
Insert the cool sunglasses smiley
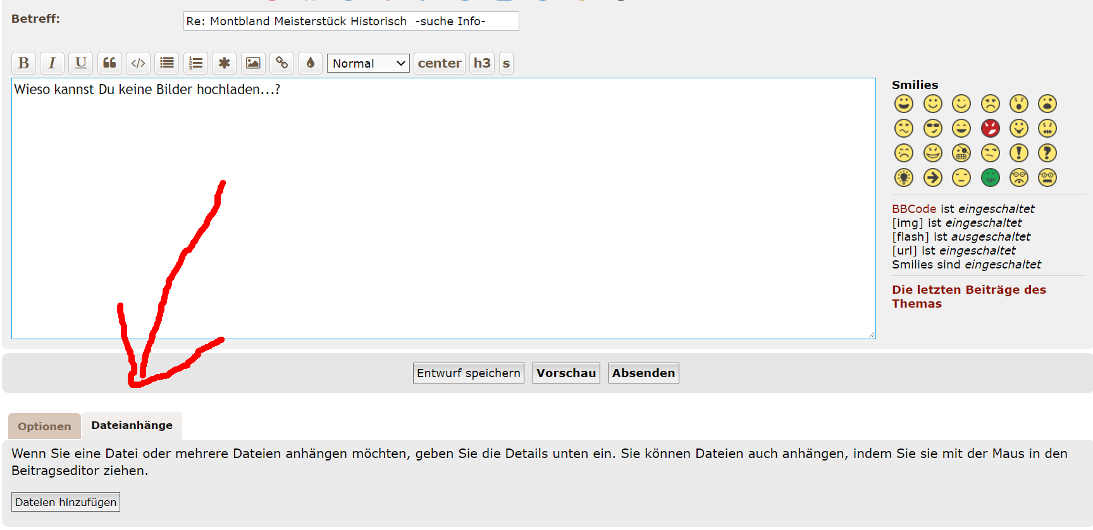pos(933,128)
